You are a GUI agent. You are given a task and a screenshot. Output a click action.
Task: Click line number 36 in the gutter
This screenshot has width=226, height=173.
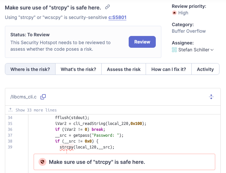pyautogui.click(x=10, y=135)
